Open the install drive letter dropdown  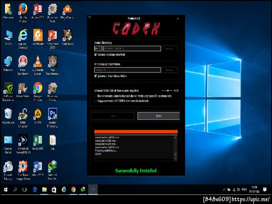(x=98, y=49)
